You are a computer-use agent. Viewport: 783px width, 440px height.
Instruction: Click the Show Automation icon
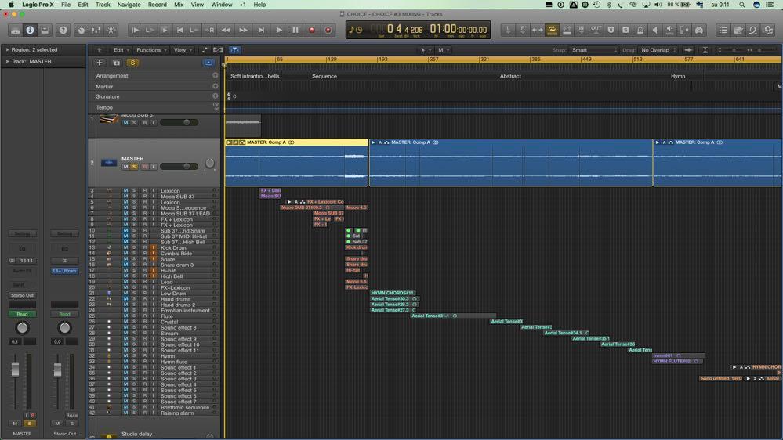[205, 50]
